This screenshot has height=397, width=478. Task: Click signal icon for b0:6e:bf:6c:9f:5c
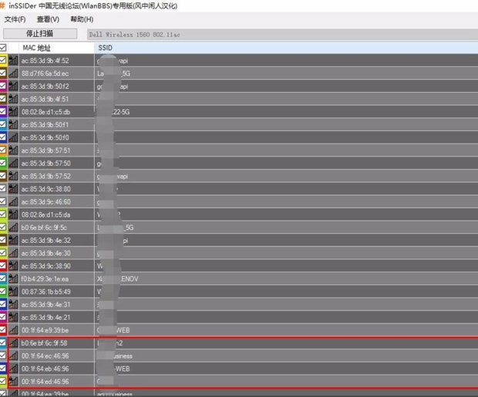point(13,227)
